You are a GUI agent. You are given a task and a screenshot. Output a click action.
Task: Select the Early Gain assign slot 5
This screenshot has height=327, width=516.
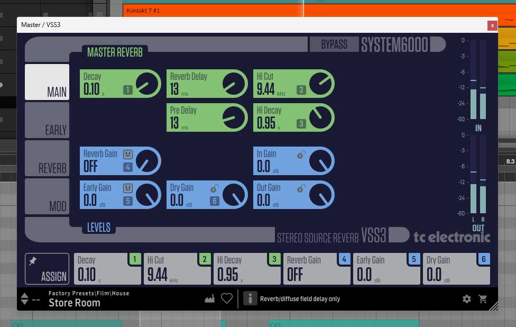coord(386,269)
